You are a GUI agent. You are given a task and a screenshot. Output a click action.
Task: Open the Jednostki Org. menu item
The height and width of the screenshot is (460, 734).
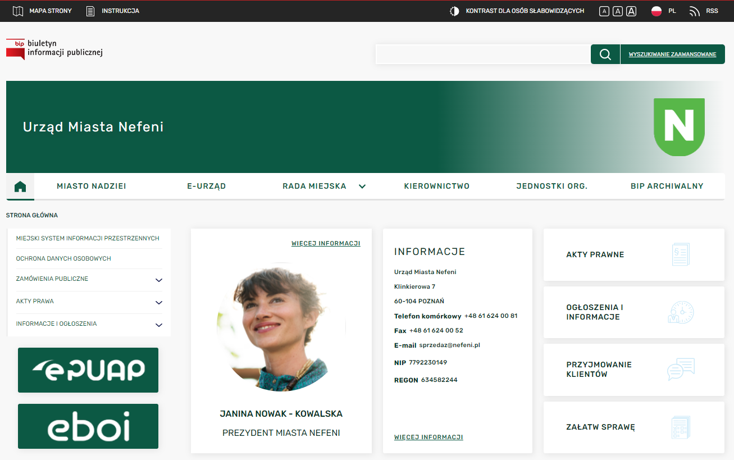pyautogui.click(x=552, y=186)
